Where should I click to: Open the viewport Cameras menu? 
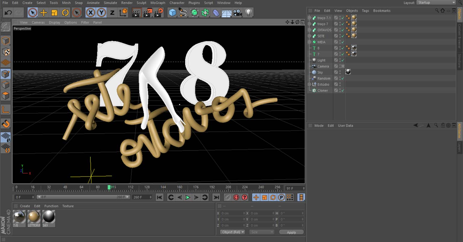38,22
